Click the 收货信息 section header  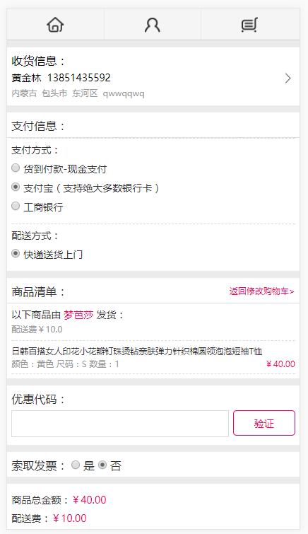38,61
